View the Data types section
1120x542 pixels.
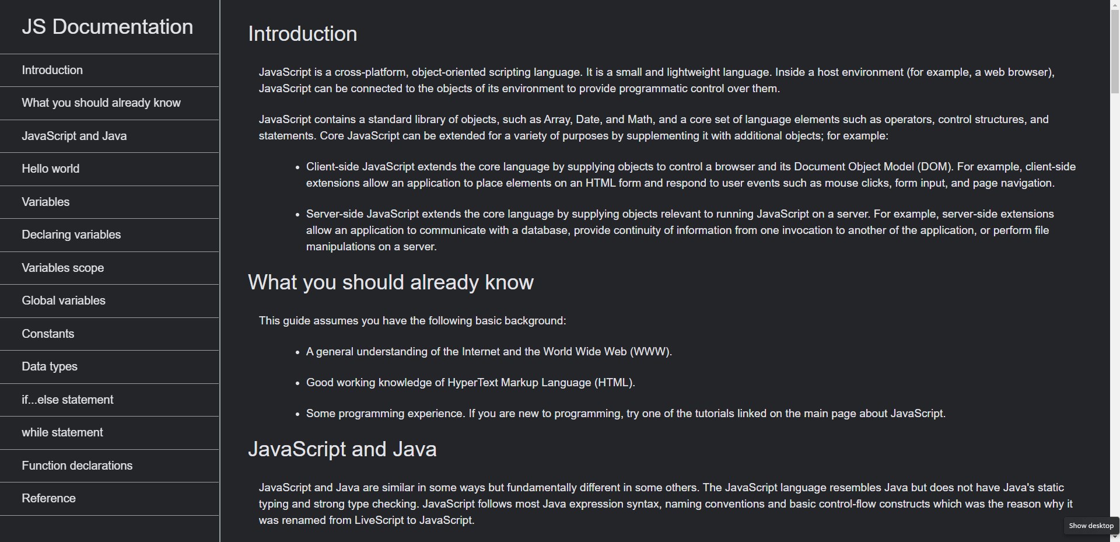point(50,366)
